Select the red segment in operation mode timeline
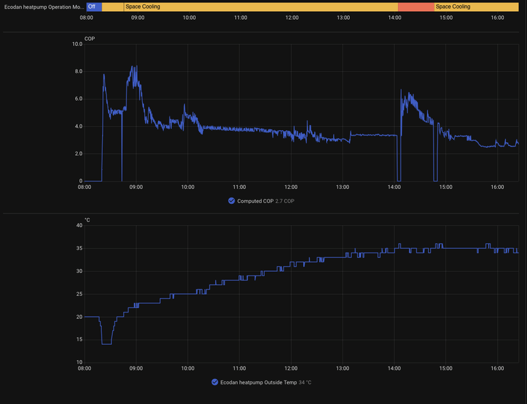This screenshot has height=404, width=527. coord(416,7)
